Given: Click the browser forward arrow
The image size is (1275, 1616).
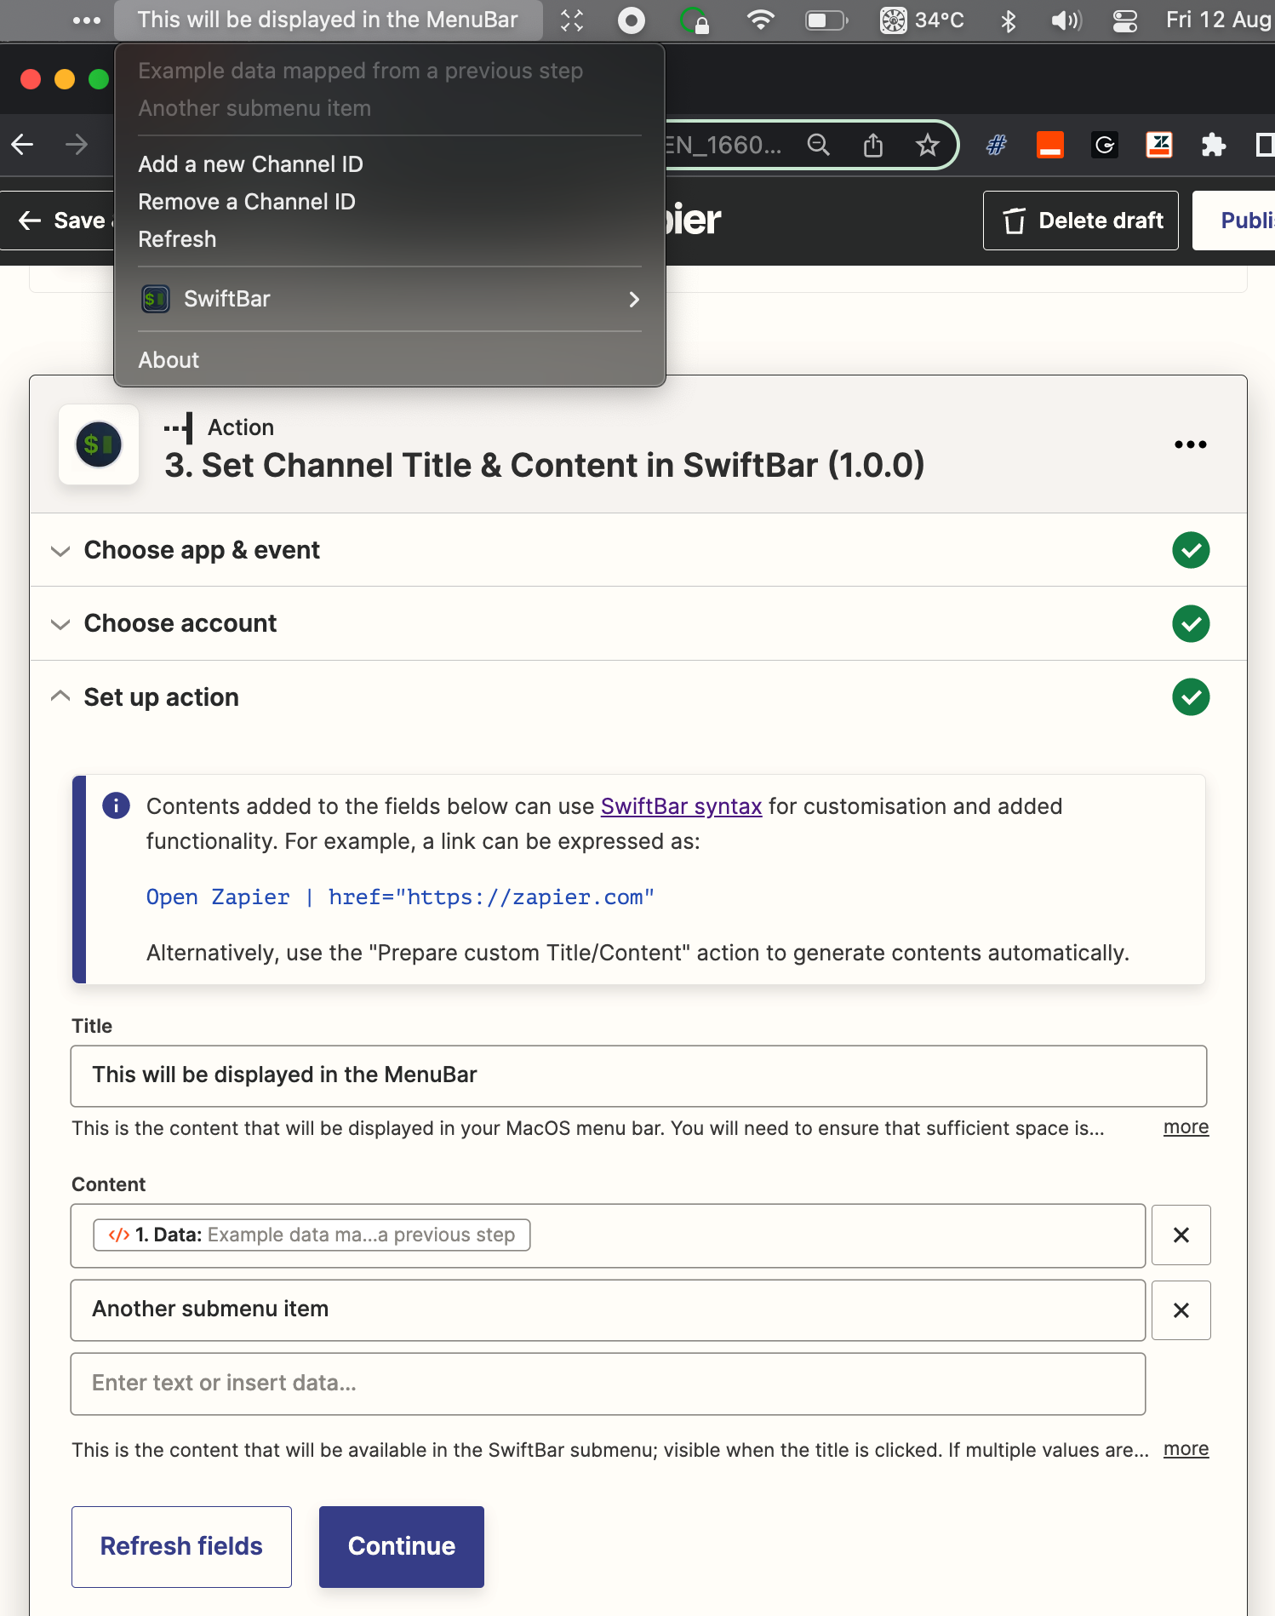Looking at the screenshot, I should coord(77,145).
